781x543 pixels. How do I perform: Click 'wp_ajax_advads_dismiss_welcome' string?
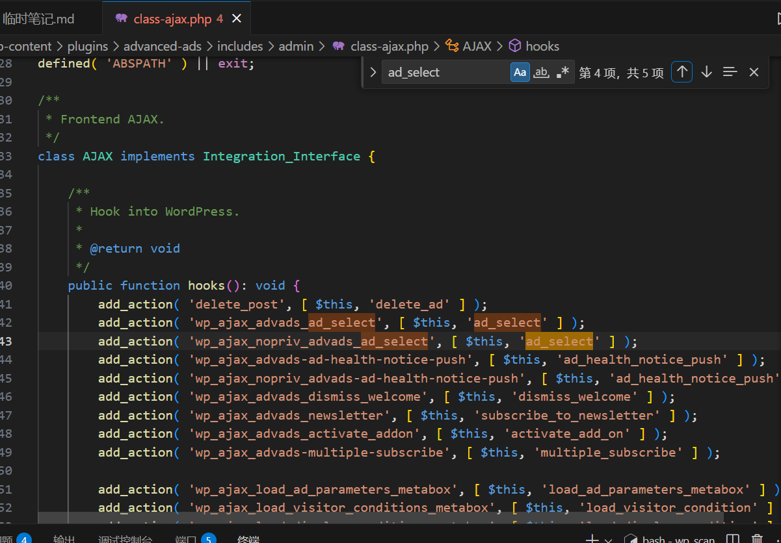point(308,397)
